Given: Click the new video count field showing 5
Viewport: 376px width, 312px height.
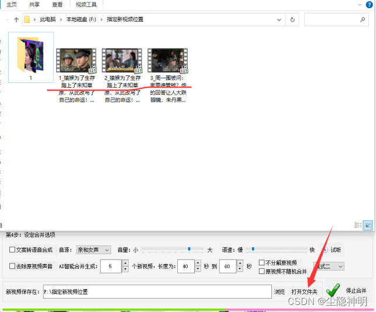Looking at the screenshot, I should point(111,266).
